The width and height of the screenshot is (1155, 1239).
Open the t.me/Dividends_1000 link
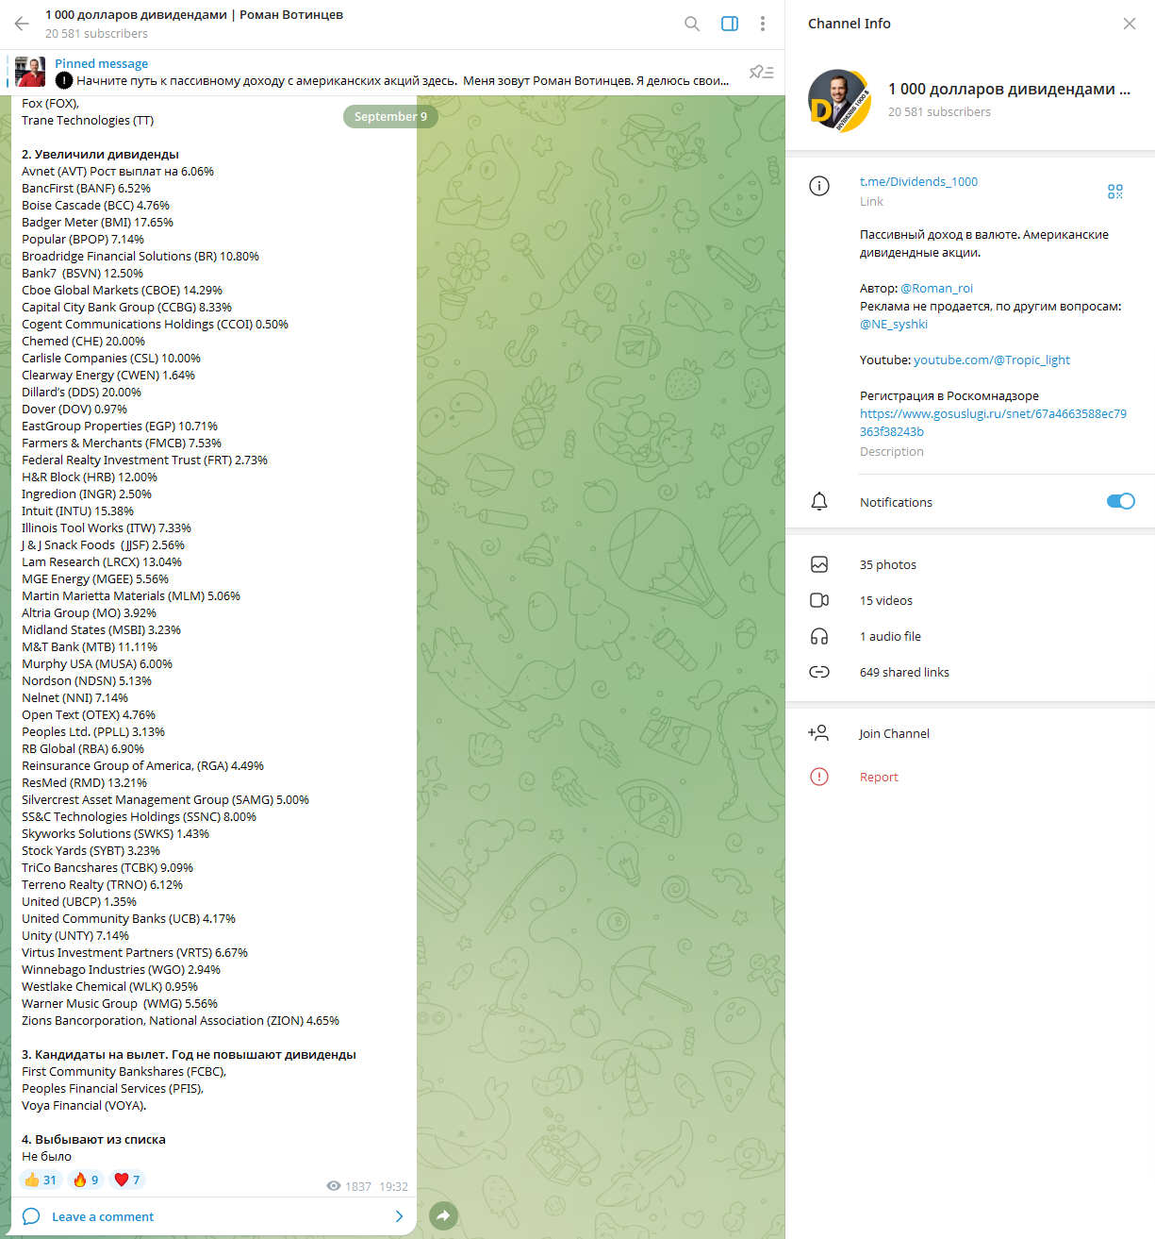pos(918,181)
